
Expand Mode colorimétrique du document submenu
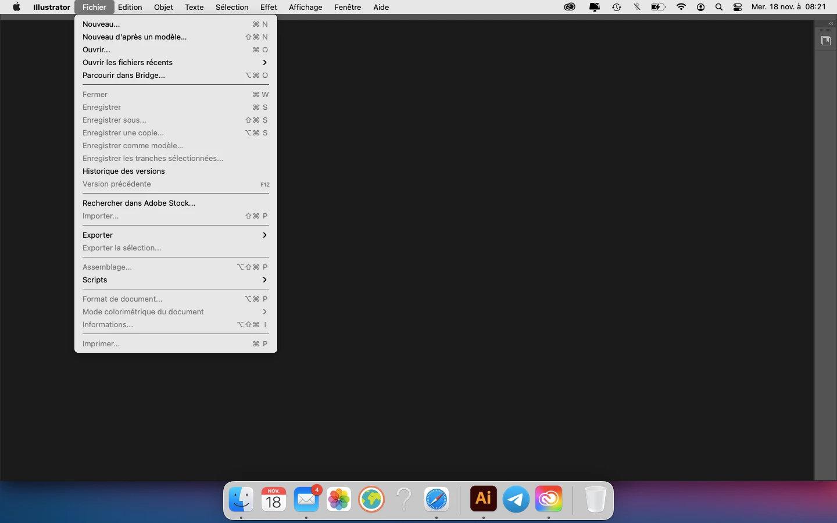[x=176, y=311]
